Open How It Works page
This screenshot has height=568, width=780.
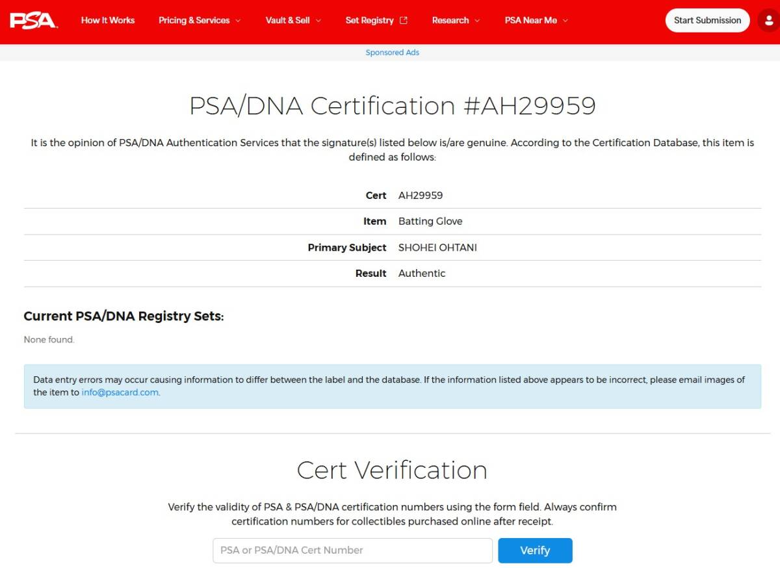click(x=108, y=20)
